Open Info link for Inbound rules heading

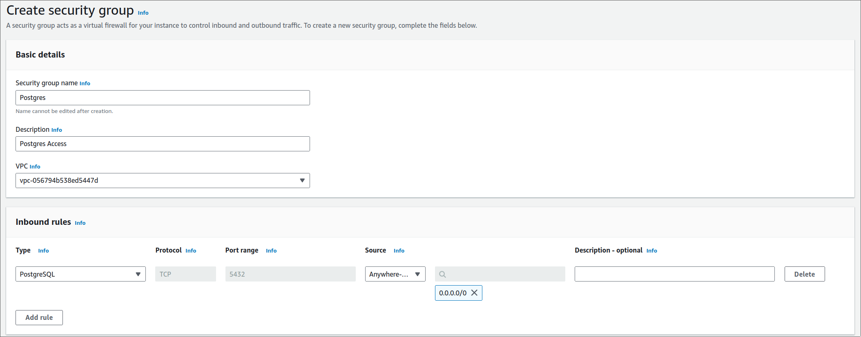(x=80, y=223)
